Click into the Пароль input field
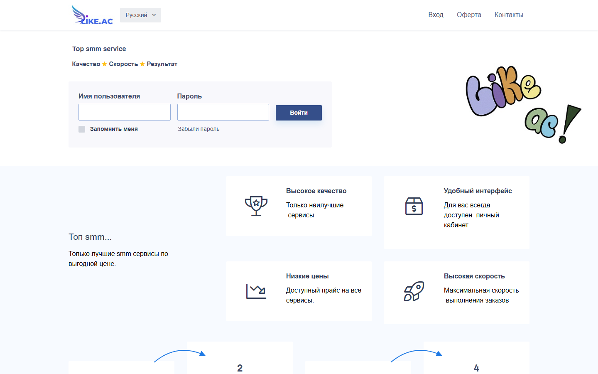Image resolution: width=598 pixels, height=374 pixels. pos(223,112)
